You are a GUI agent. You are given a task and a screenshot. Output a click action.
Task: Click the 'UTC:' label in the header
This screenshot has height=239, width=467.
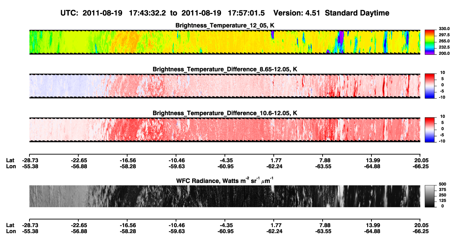[x=69, y=13]
